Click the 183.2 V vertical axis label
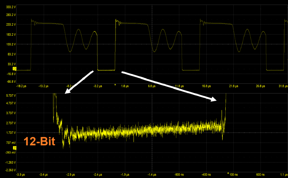The width and height of the screenshot is (288, 178). coord(11,35)
